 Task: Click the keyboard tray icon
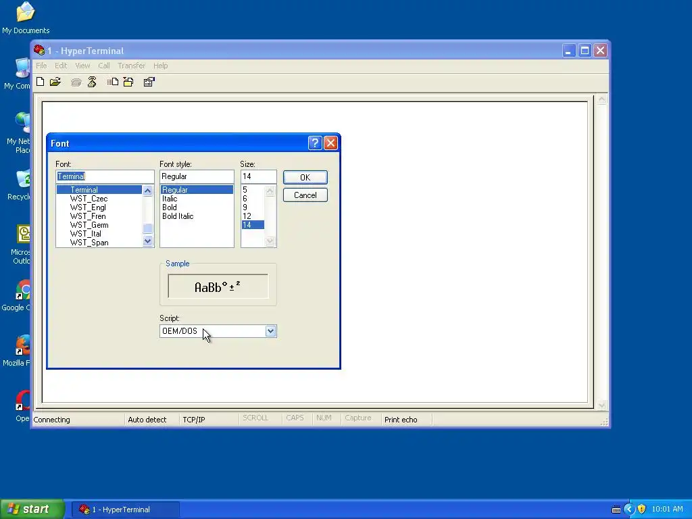click(616, 510)
